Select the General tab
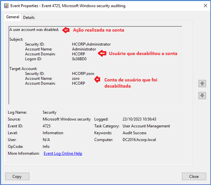The height and width of the screenshot is (185, 211). pos(13,17)
